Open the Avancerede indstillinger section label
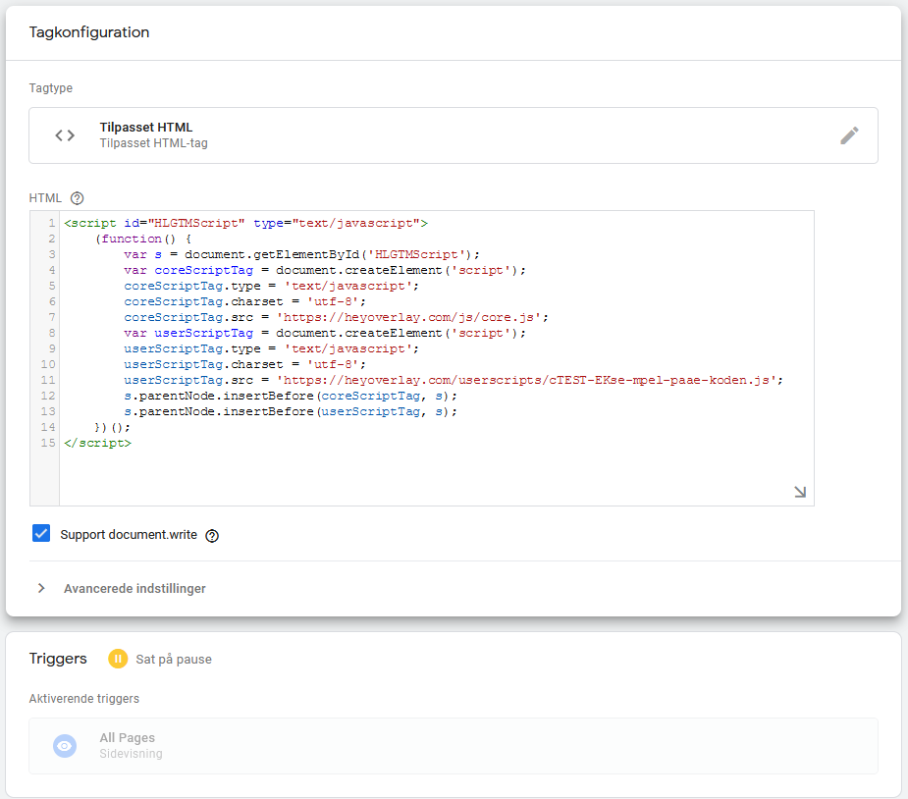The width and height of the screenshot is (908, 799). [134, 588]
